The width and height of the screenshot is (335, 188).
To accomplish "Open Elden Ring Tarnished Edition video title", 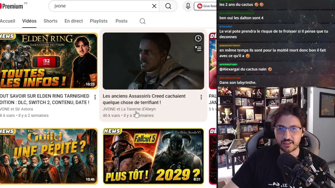I will click(x=45, y=99).
